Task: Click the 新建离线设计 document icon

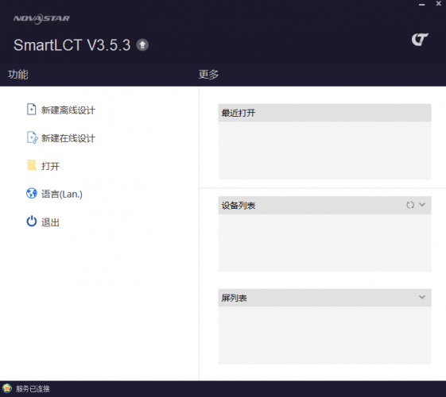Action: tap(32, 110)
